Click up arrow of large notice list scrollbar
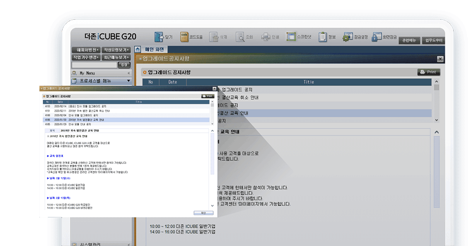The image size is (468, 246). pyautogui.click(x=436, y=81)
